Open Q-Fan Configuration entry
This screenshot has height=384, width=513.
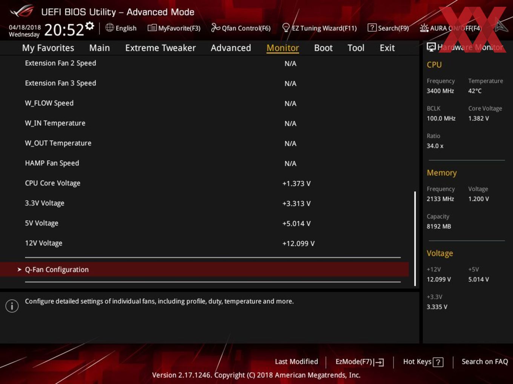[204, 270]
